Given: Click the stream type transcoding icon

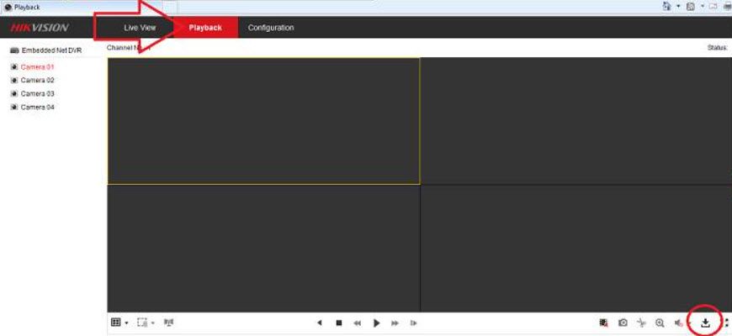Looking at the screenshot, I should coord(169,323).
